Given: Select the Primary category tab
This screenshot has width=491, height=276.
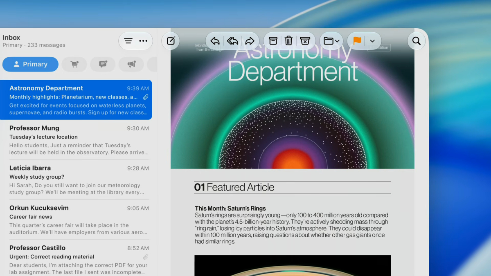Looking at the screenshot, I should click(30, 64).
